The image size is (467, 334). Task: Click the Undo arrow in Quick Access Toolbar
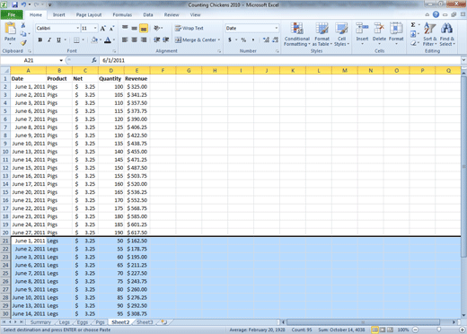pos(23,4)
